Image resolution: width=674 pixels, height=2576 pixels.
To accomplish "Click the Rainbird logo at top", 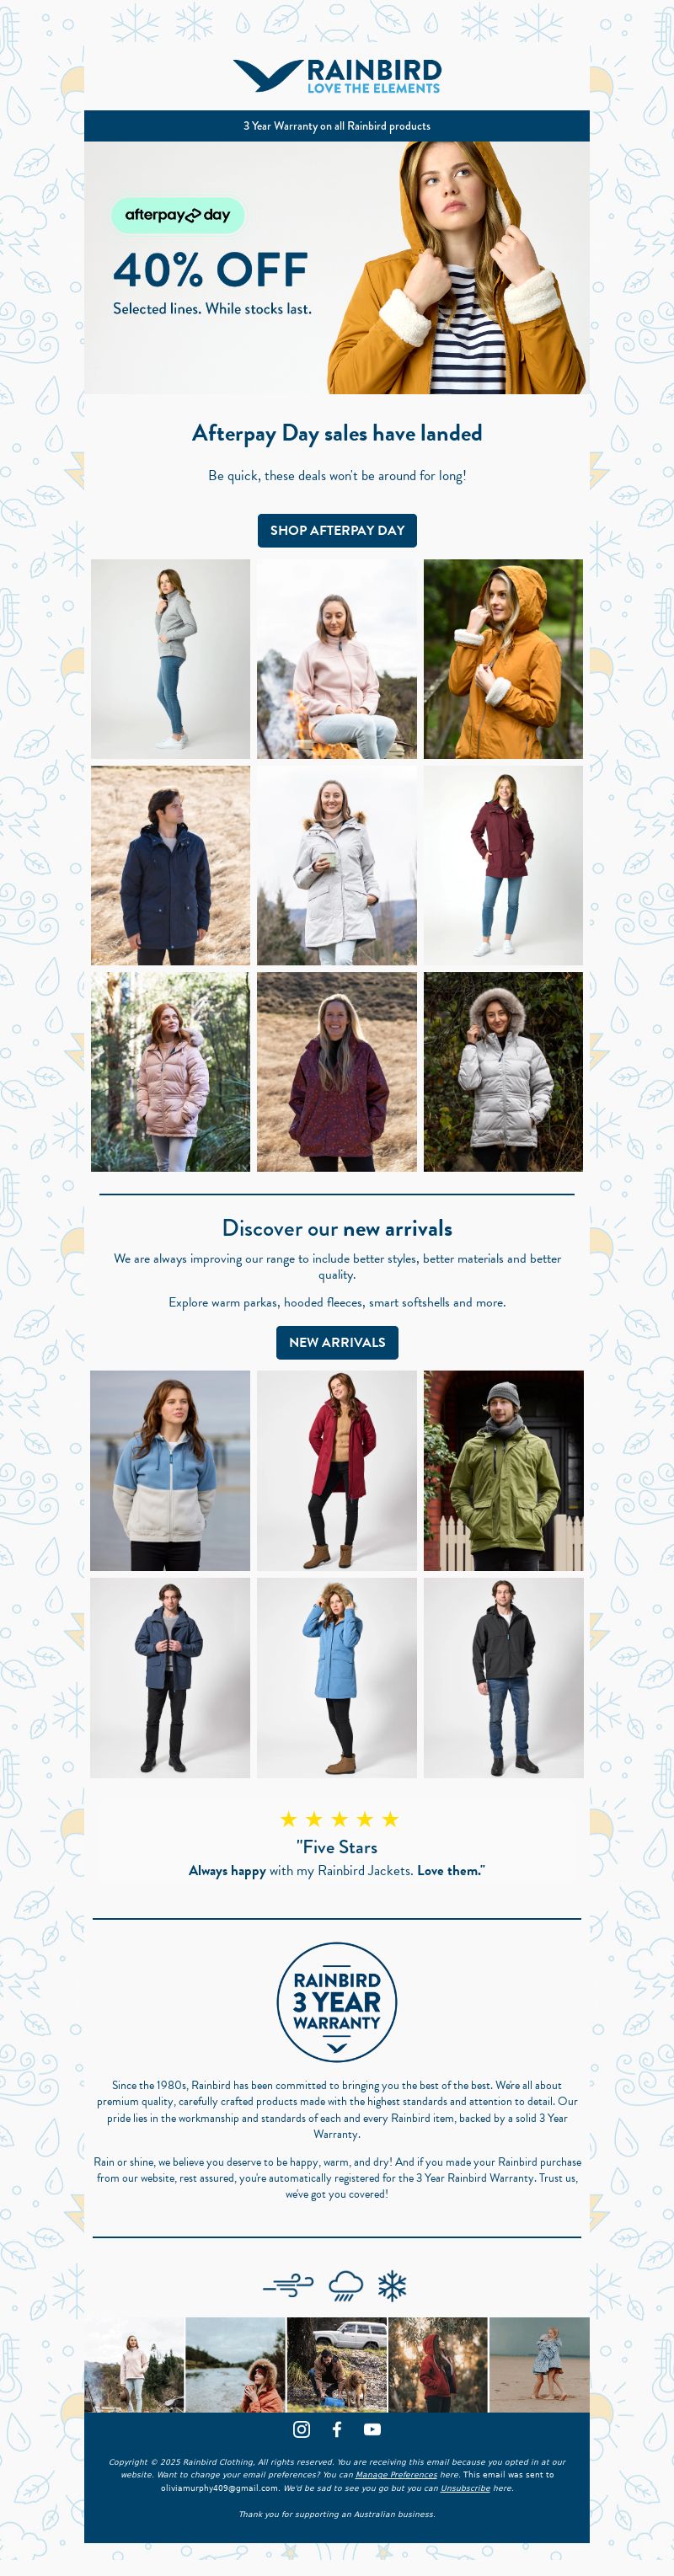I will click(337, 76).
